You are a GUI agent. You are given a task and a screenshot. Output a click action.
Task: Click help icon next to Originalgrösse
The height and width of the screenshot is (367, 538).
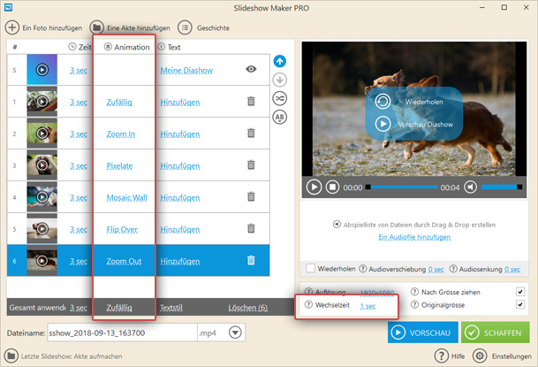tap(414, 305)
